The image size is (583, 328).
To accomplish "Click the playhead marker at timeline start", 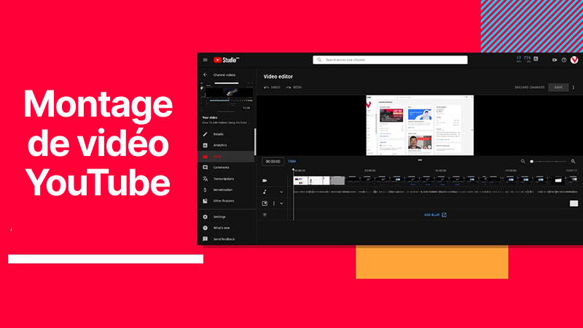I will pos(294,170).
